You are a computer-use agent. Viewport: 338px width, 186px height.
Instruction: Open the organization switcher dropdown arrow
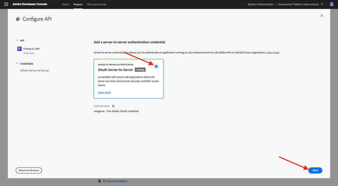tap(322, 4)
